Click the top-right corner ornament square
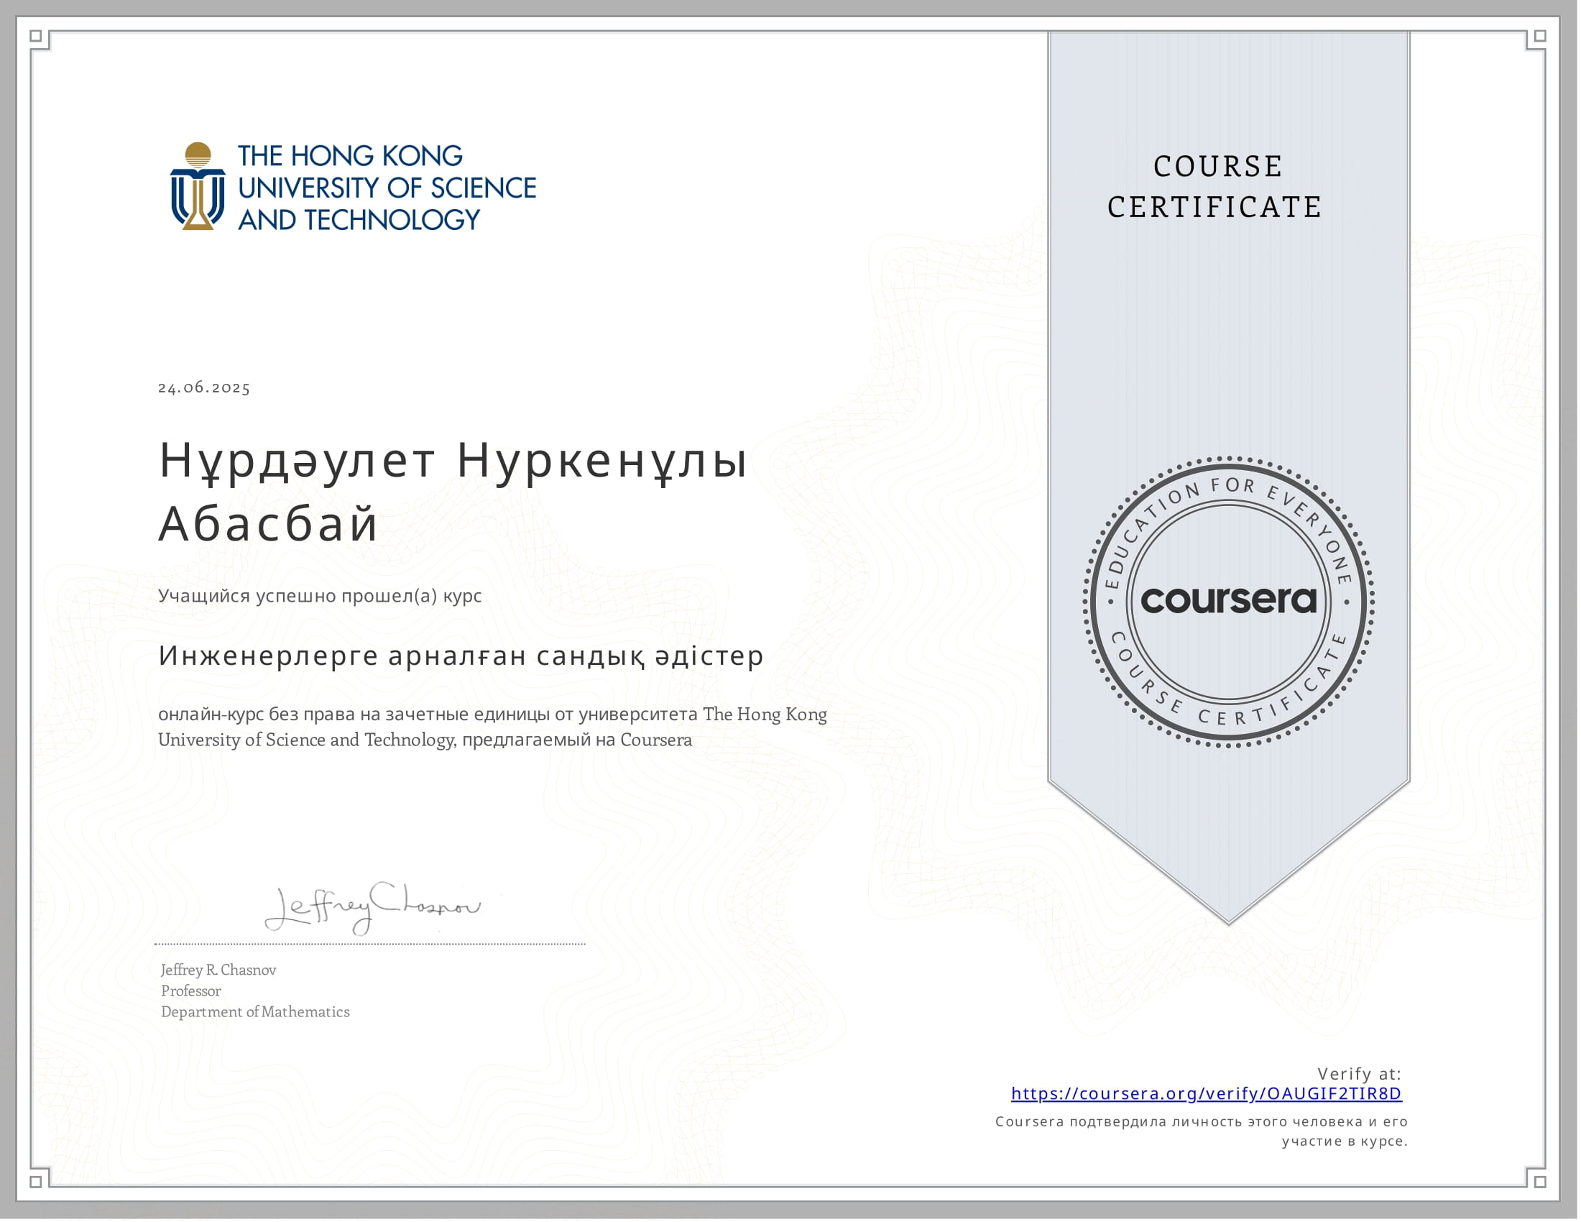 1540,36
